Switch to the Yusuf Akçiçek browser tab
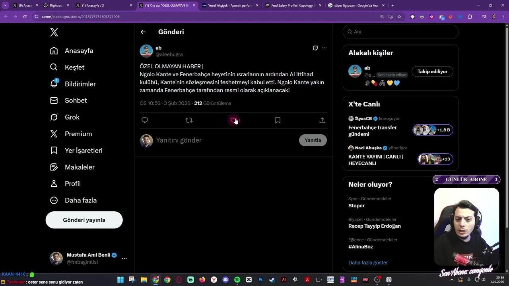509x286 pixels. (230, 6)
